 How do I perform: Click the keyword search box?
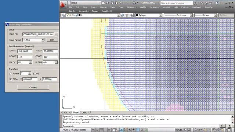177,3
